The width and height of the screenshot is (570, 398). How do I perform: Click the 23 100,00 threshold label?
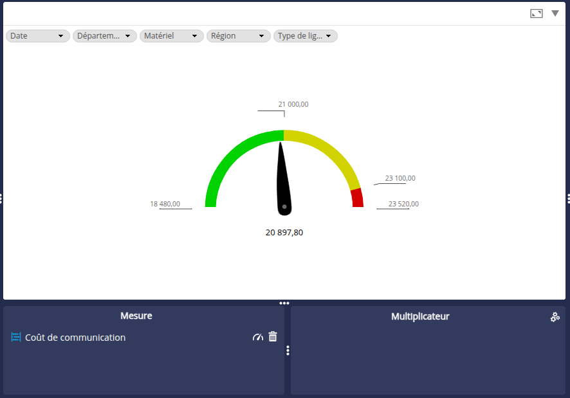[x=400, y=178]
